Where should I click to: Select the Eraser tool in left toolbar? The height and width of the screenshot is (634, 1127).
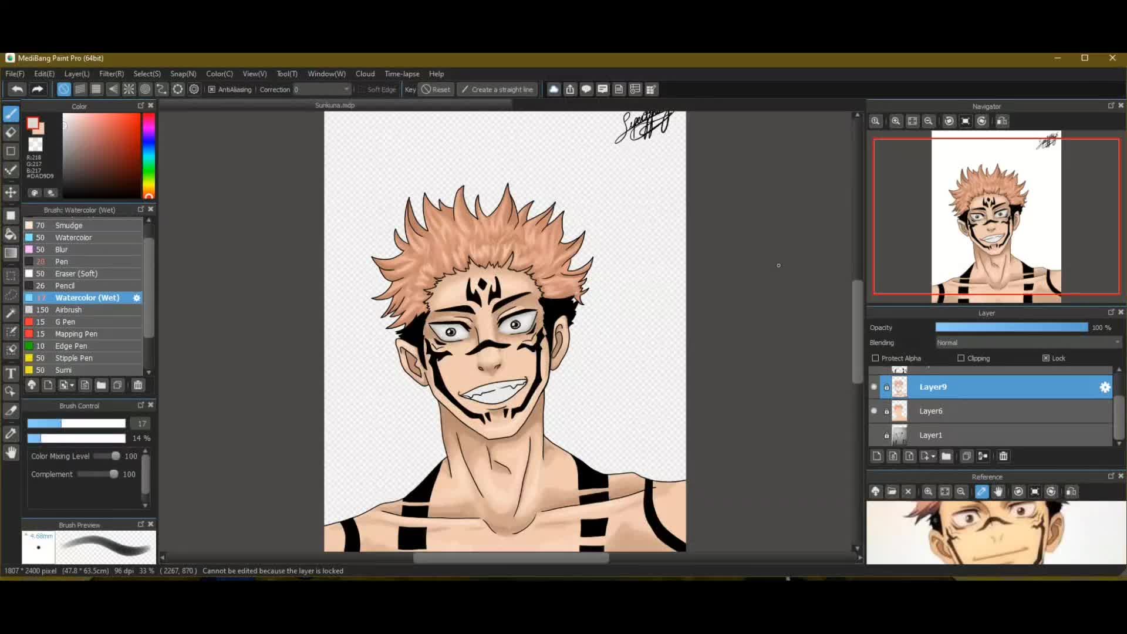[x=11, y=133]
